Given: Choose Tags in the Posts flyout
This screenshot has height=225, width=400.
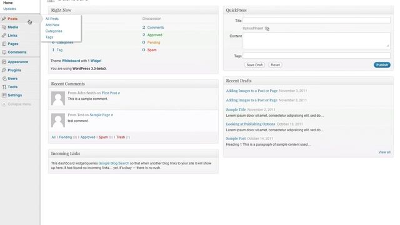Looking at the screenshot, I should 49,37.
